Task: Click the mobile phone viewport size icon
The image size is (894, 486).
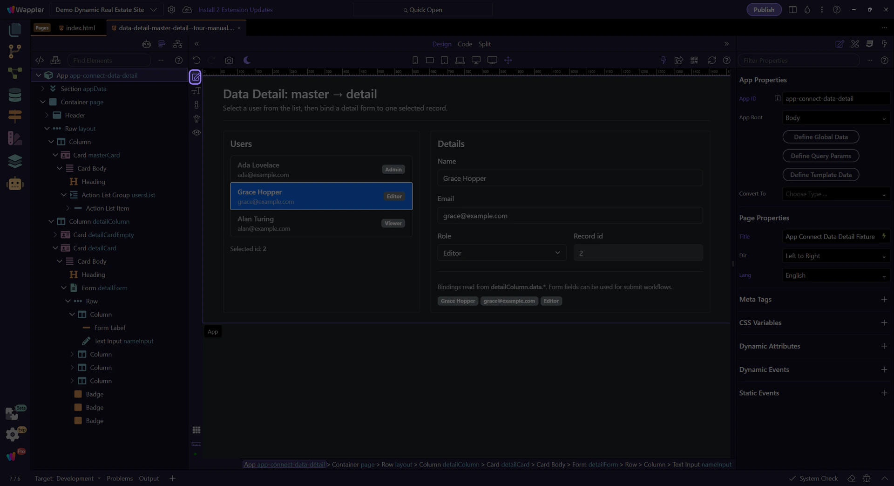Action: pos(415,60)
